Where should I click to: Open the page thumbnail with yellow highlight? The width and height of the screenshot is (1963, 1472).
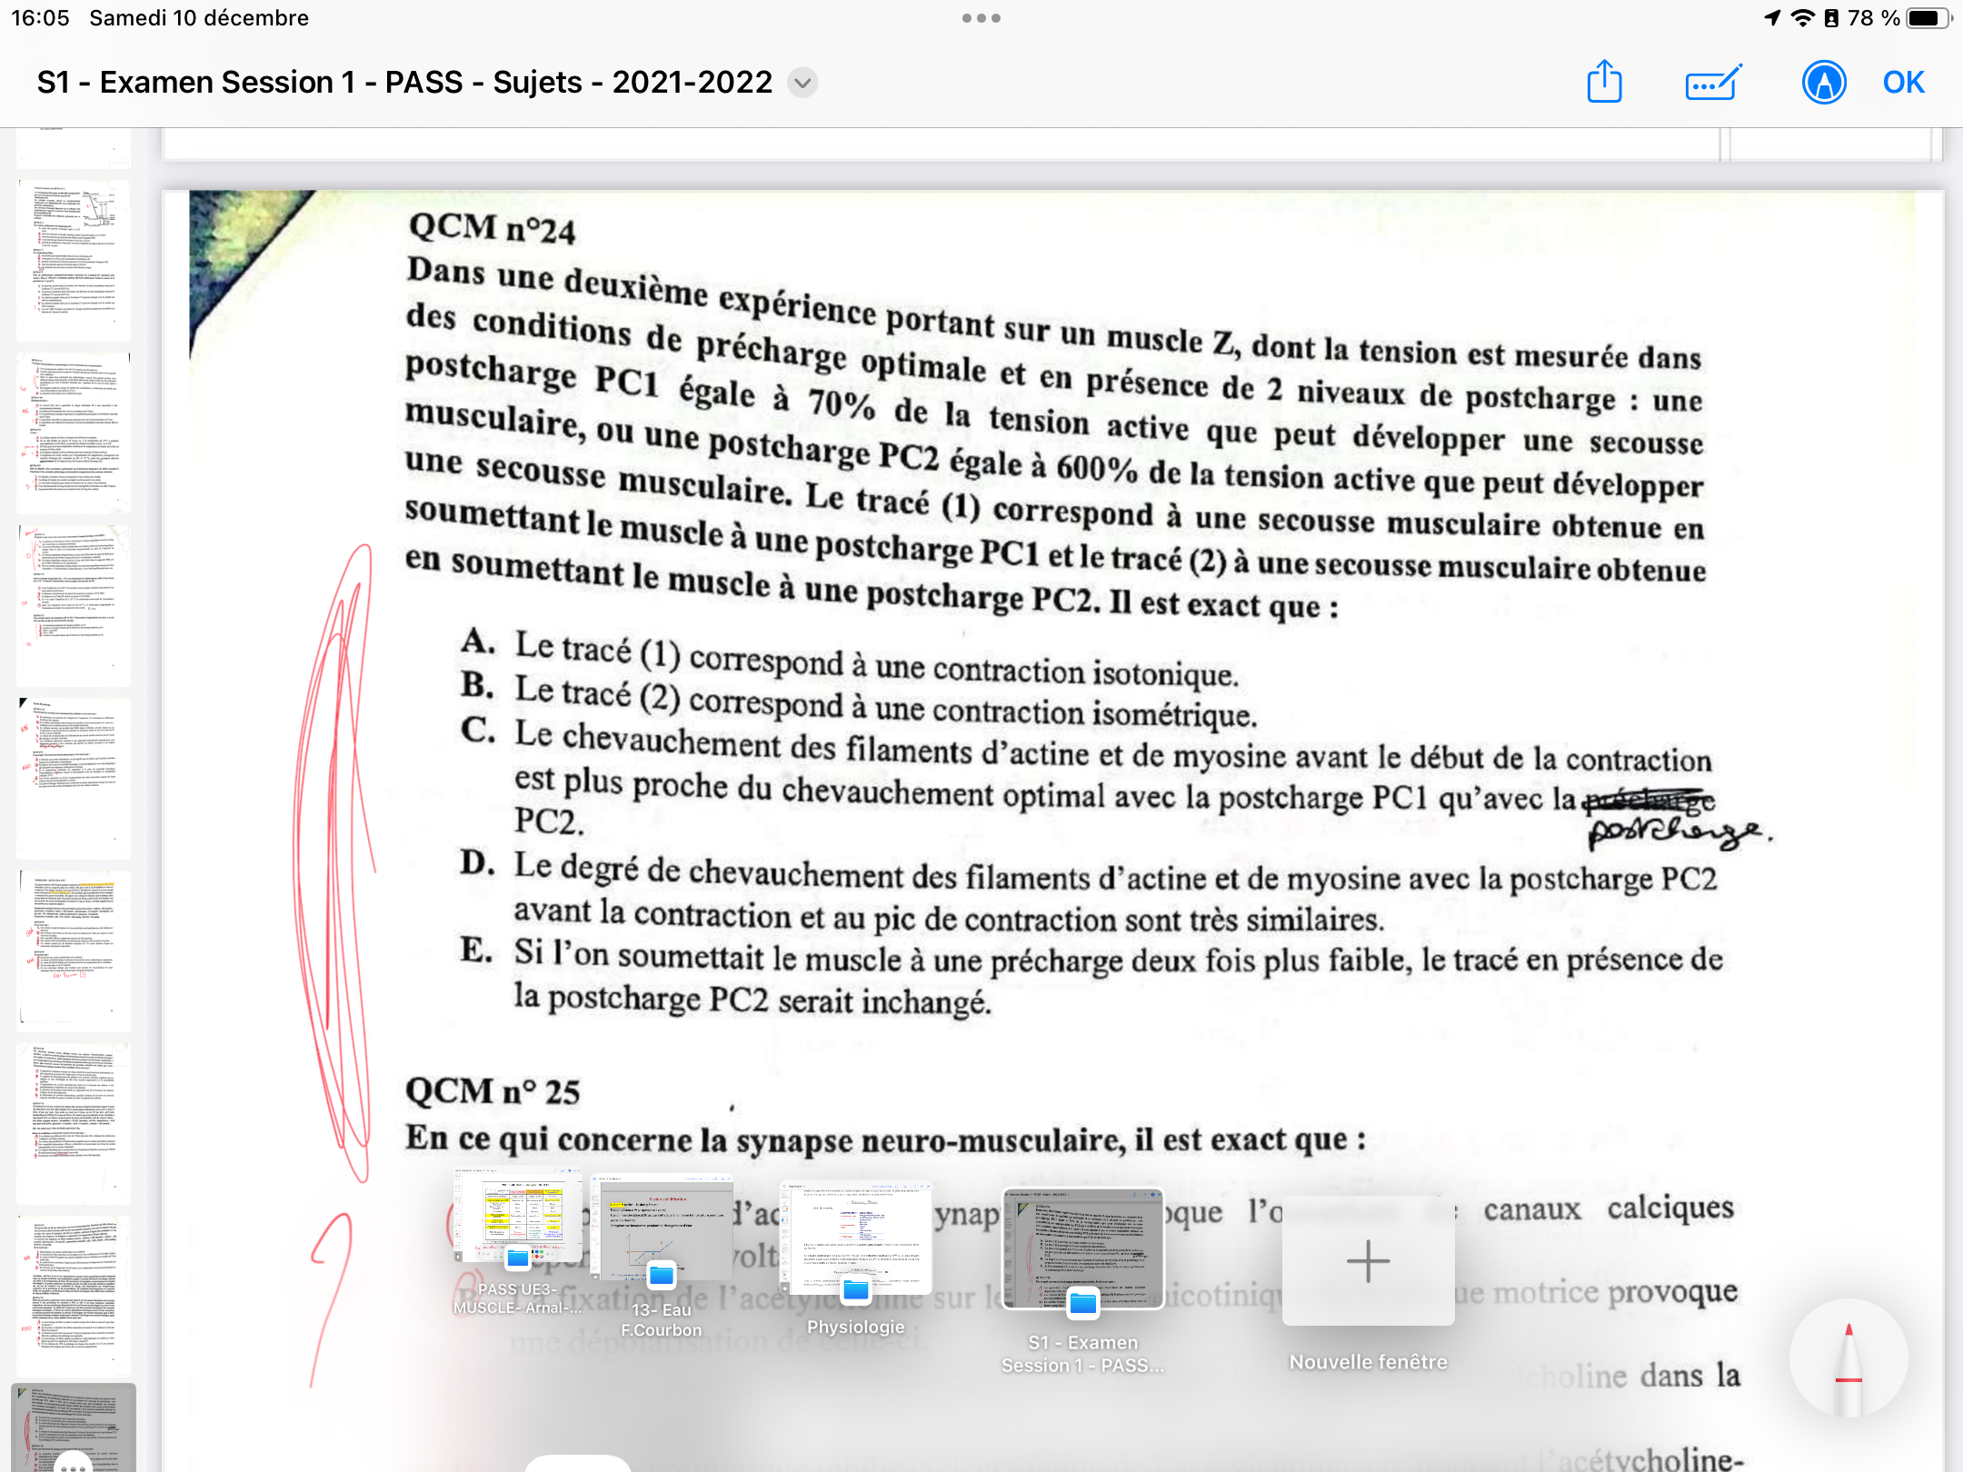pyautogui.click(x=75, y=950)
